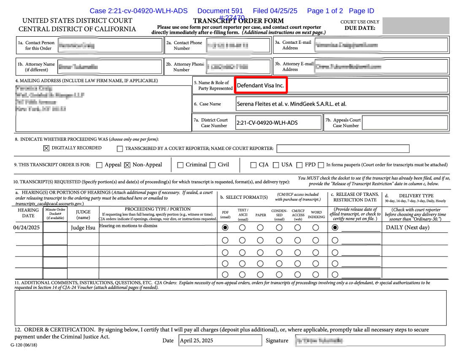Click the form number G-120 (06/18)
Image resolution: width=464 pixels, height=358 pixels.
point(24,345)
